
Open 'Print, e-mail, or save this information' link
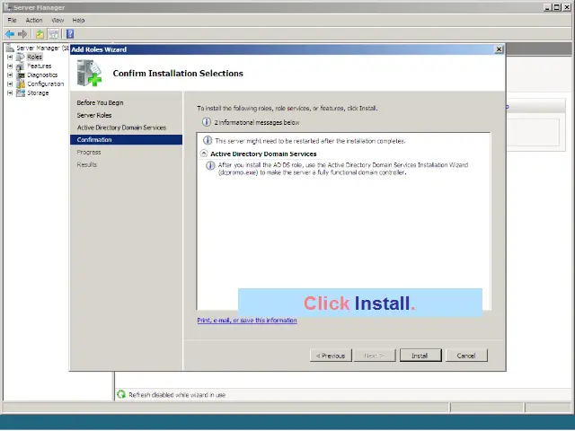click(247, 321)
